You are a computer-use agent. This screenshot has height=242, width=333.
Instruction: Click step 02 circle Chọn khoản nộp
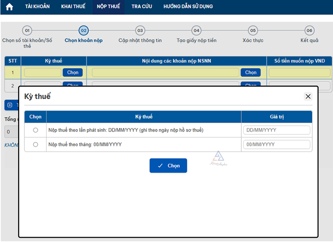click(x=84, y=31)
